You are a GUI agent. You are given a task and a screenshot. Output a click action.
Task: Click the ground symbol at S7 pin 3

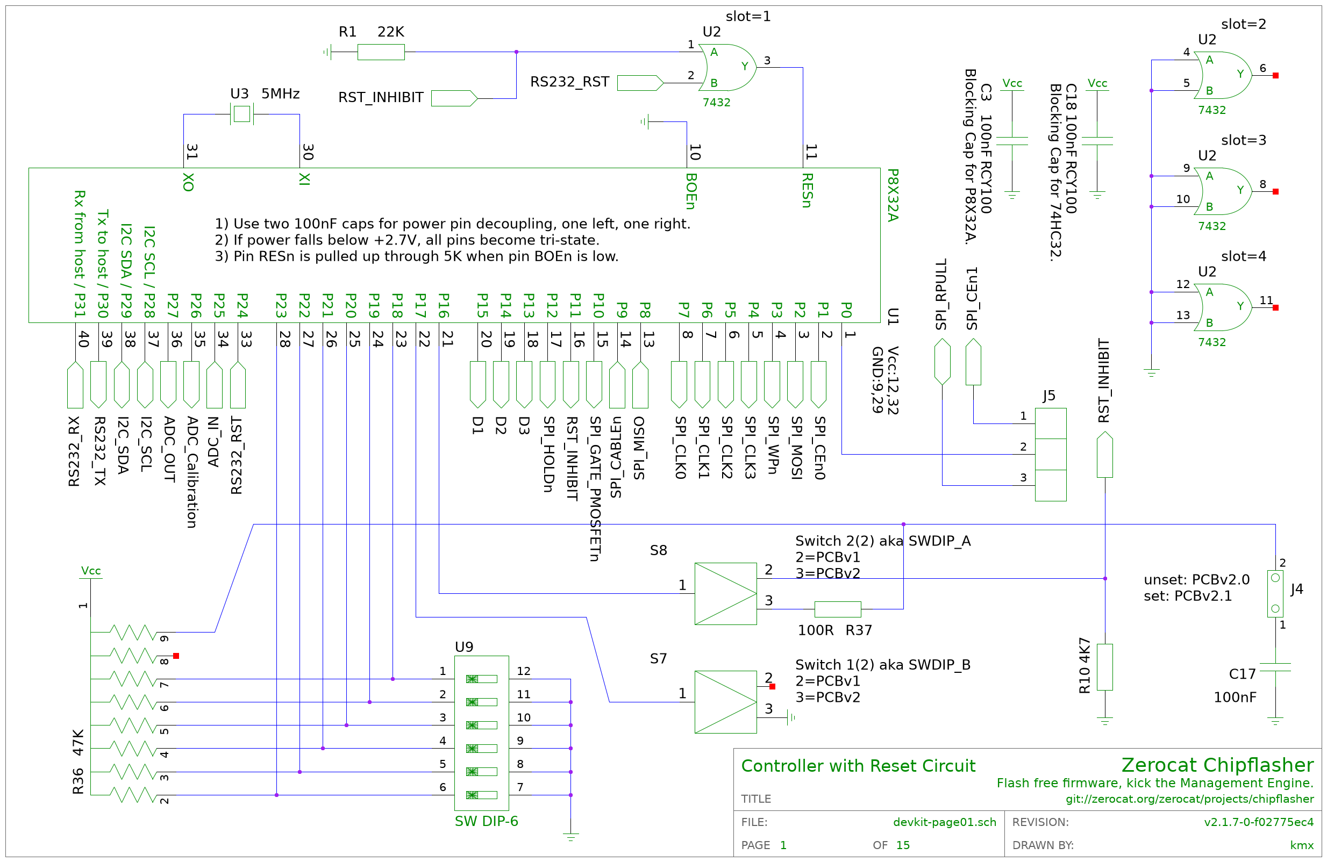coord(790,717)
